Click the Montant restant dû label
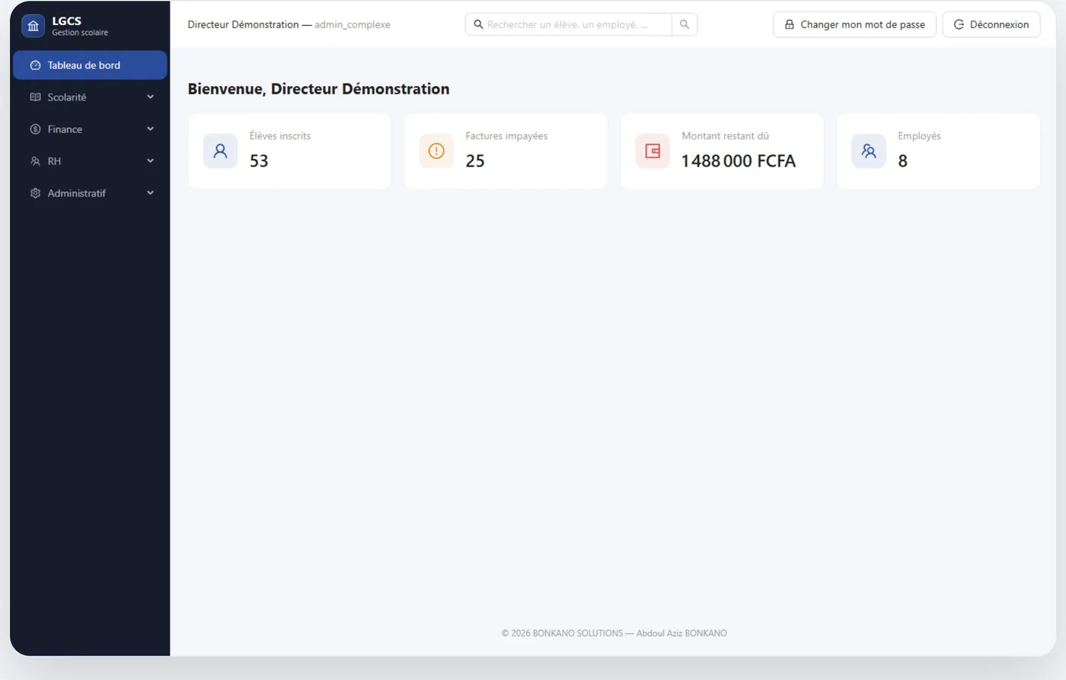 point(726,136)
